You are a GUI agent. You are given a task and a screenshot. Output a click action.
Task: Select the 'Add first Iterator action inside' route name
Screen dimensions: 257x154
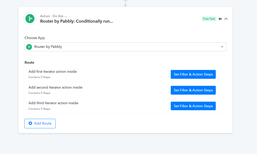(53, 71)
